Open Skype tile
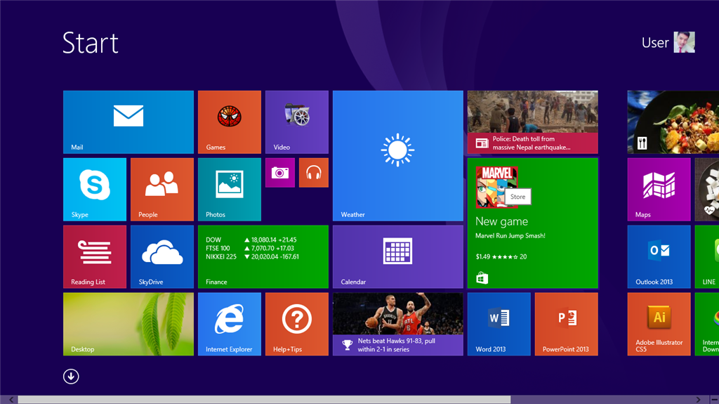Viewport: 719px width, 404px height. [95, 190]
